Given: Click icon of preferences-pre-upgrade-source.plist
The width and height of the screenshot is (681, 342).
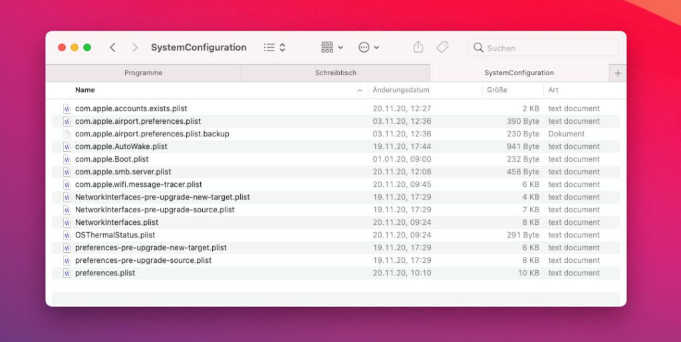Looking at the screenshot, I should (67, 260).
